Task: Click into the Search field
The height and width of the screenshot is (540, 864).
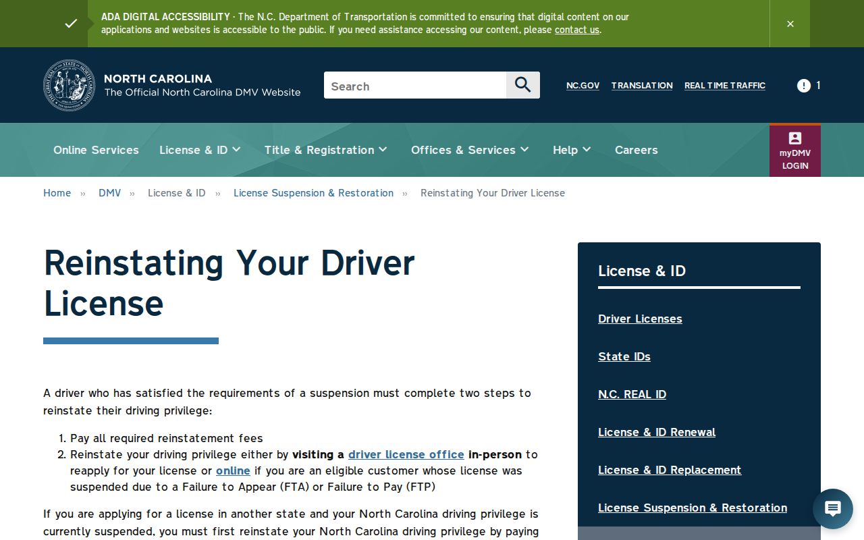Action: tap(415, 85)
